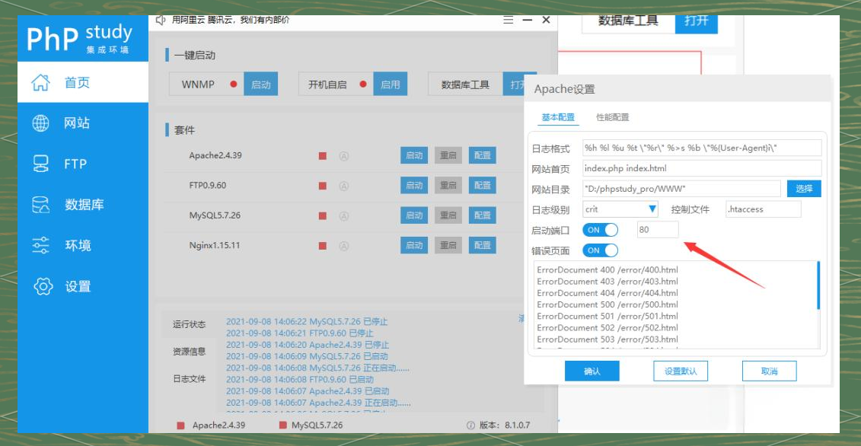Restart the FTP0.9.60 service
The width and height of the screenshot is (861, 446).
pyautogui.click(x=448, y=185)
